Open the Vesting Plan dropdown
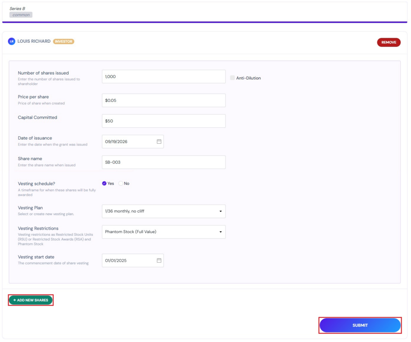The height and width of the screenshot is (342, 411). pyautogui.click(x=164, y=211)
